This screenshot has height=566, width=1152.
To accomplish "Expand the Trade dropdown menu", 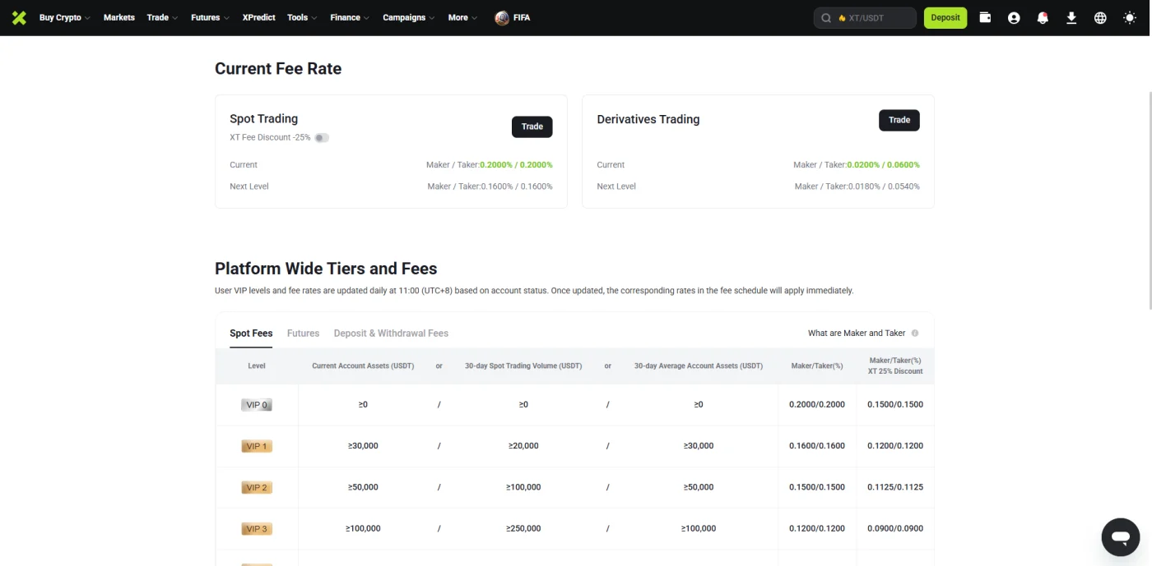I will click(162, 17).
